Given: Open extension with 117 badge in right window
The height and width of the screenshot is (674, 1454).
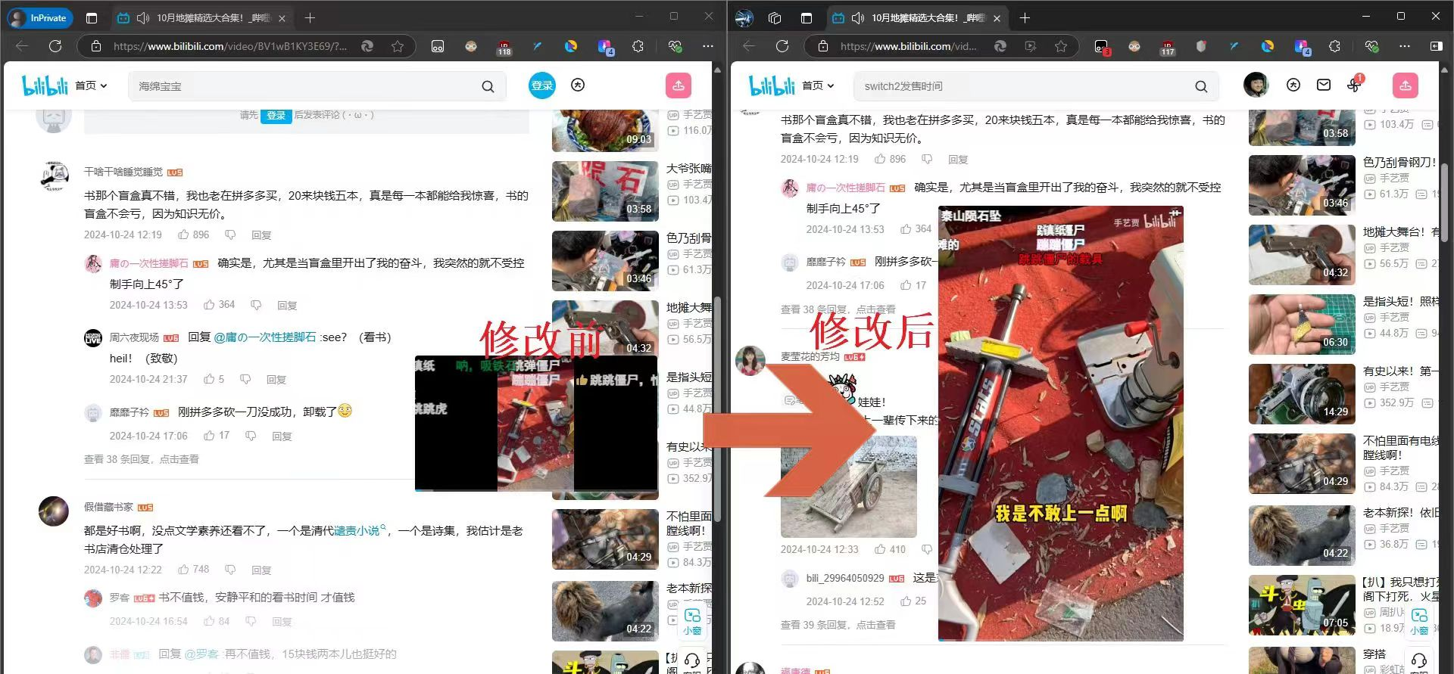Looking at the screenshot, I should (1167, 47).
